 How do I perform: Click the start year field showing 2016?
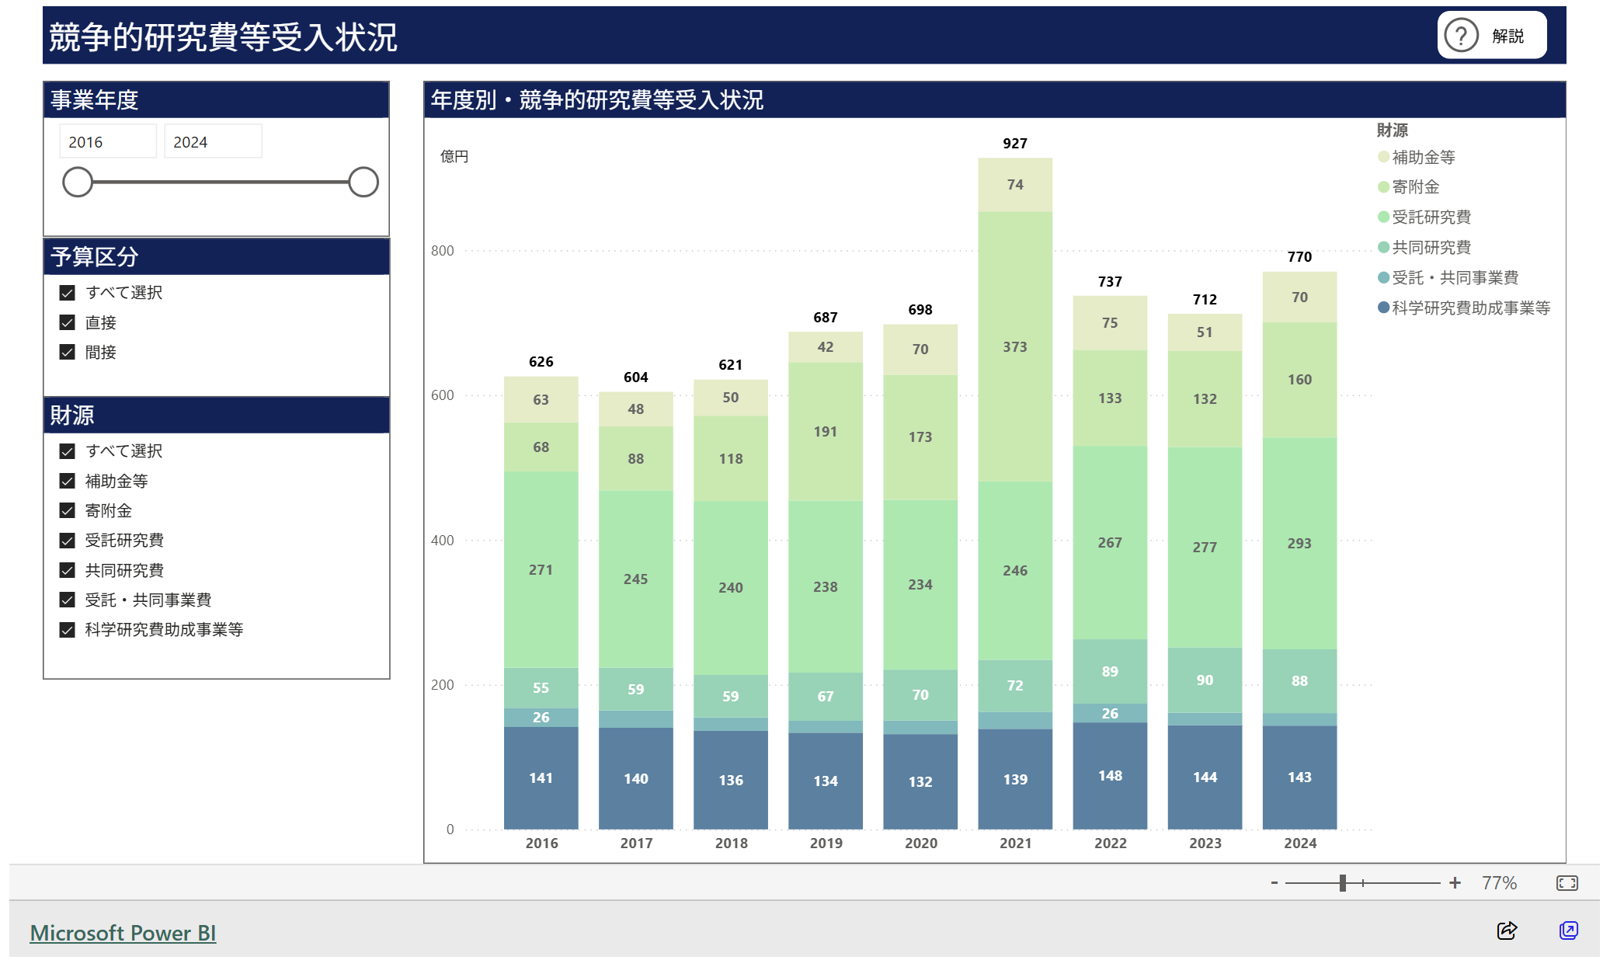tap(107, 142)
